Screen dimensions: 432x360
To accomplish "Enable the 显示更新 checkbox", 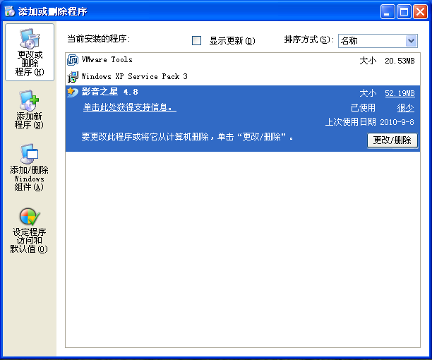I will coord(197,41).
